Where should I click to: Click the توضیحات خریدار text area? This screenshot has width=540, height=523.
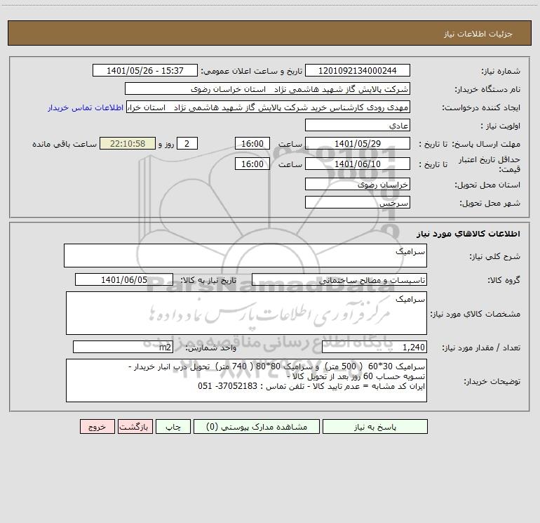246,380
